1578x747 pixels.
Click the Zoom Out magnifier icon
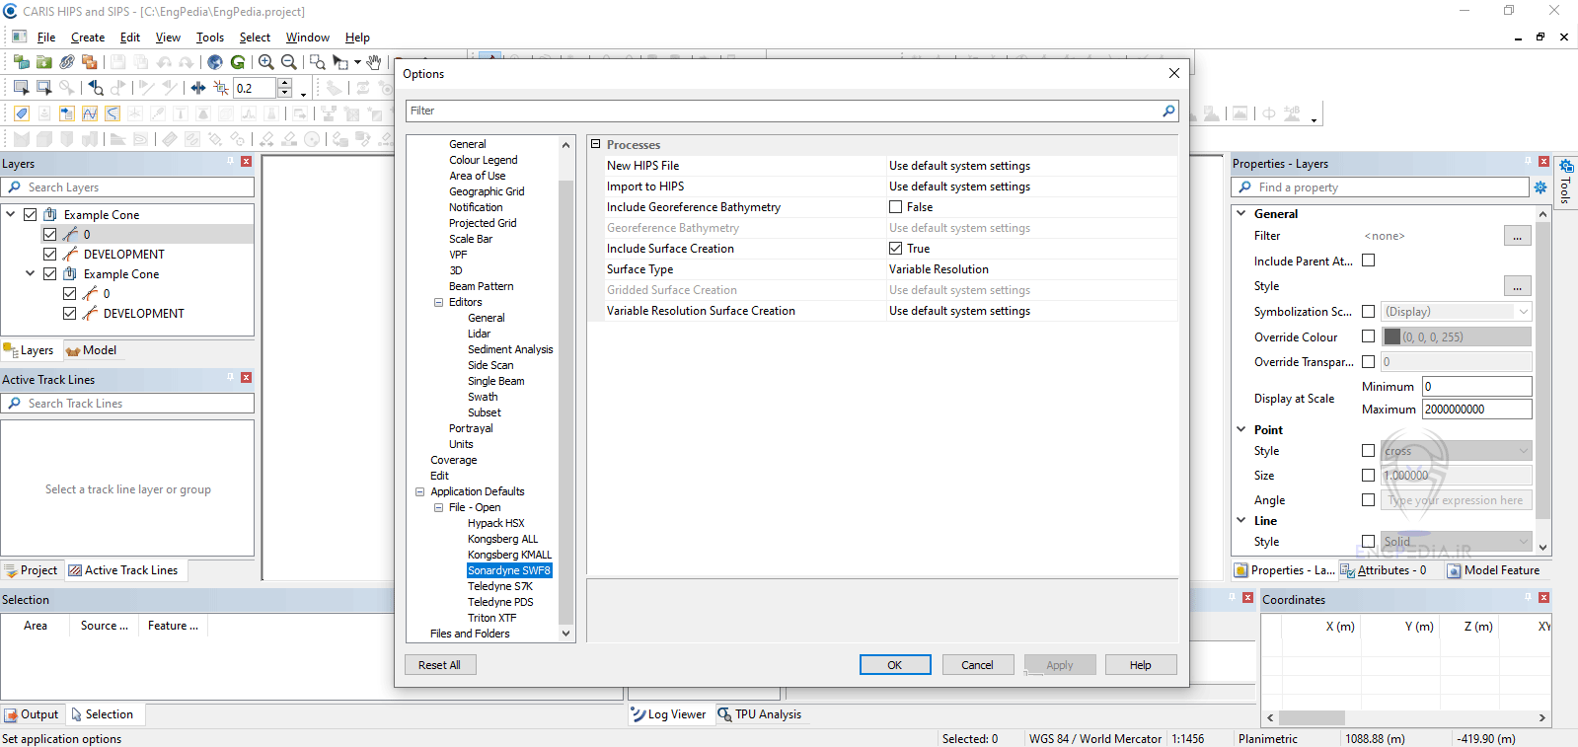[288, 62]
